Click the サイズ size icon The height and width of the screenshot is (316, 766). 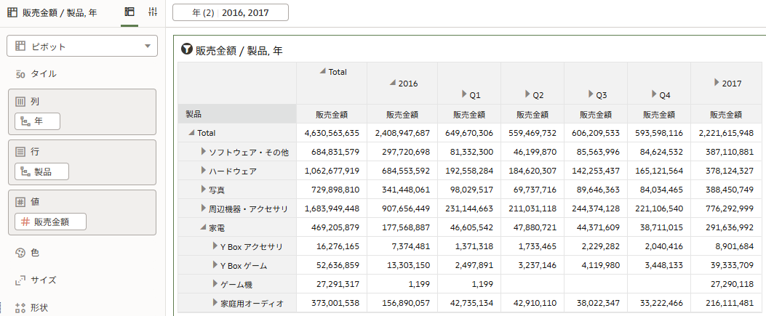coord(20,280)
